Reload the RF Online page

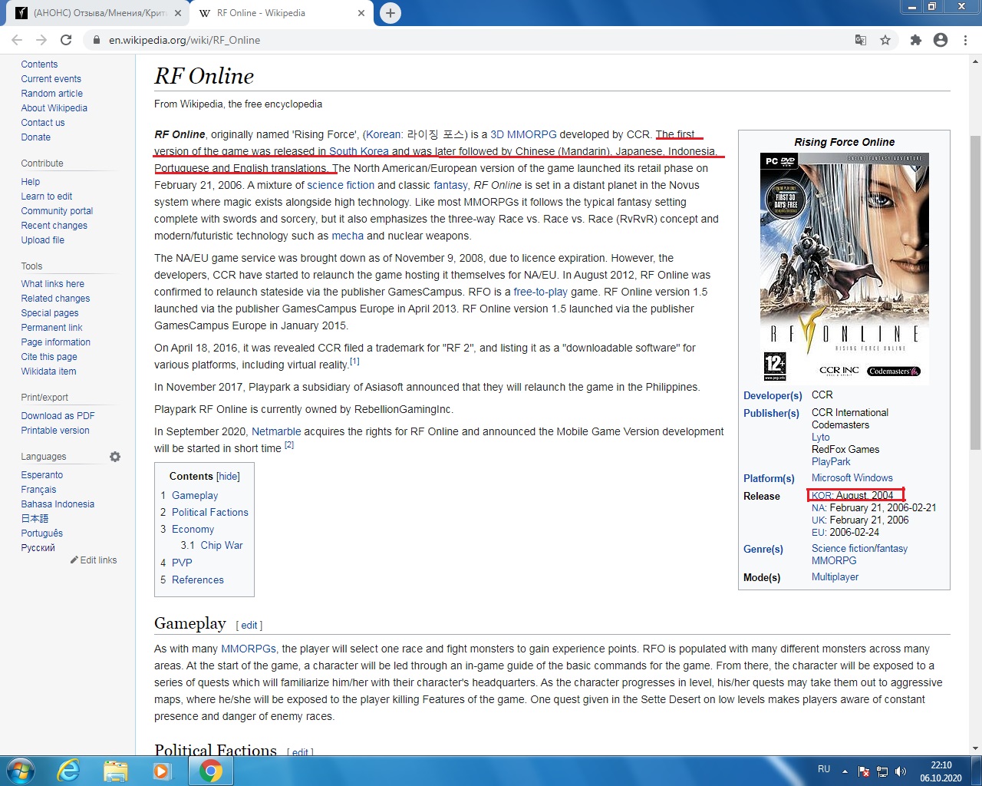pos(66,40)
